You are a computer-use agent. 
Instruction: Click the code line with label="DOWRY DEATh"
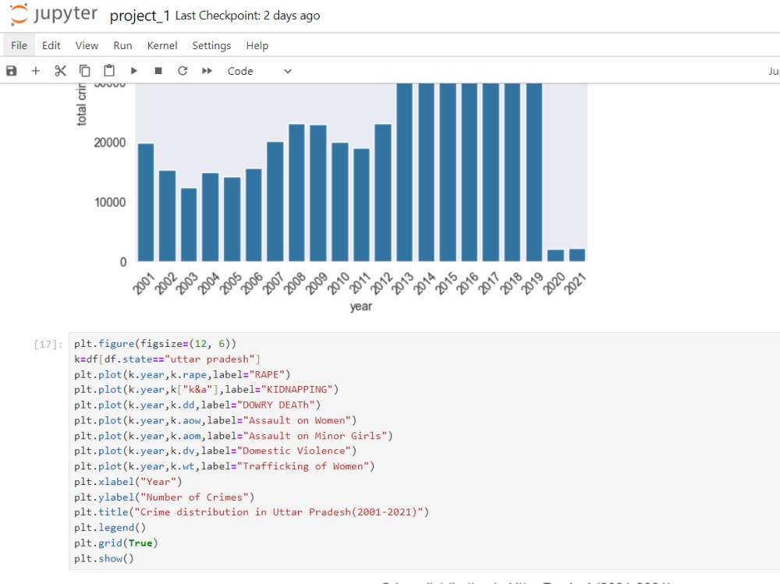click(197, 405)
